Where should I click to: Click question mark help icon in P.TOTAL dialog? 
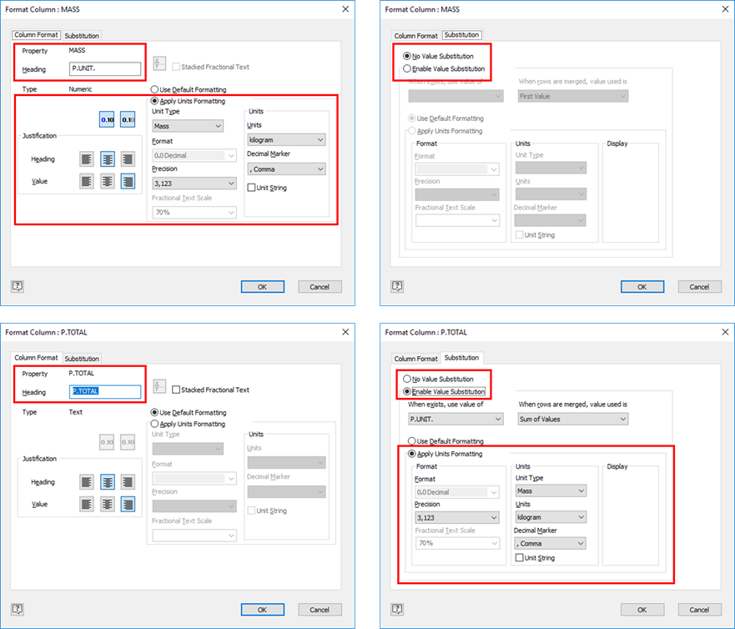(17, 609)
